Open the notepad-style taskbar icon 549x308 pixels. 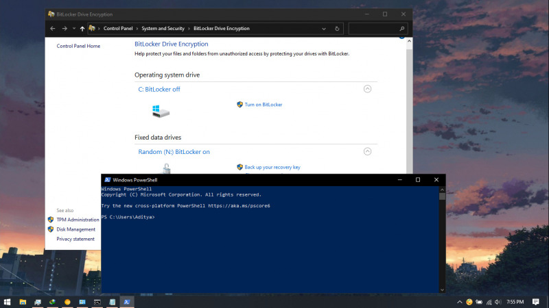tap(112, 302)
